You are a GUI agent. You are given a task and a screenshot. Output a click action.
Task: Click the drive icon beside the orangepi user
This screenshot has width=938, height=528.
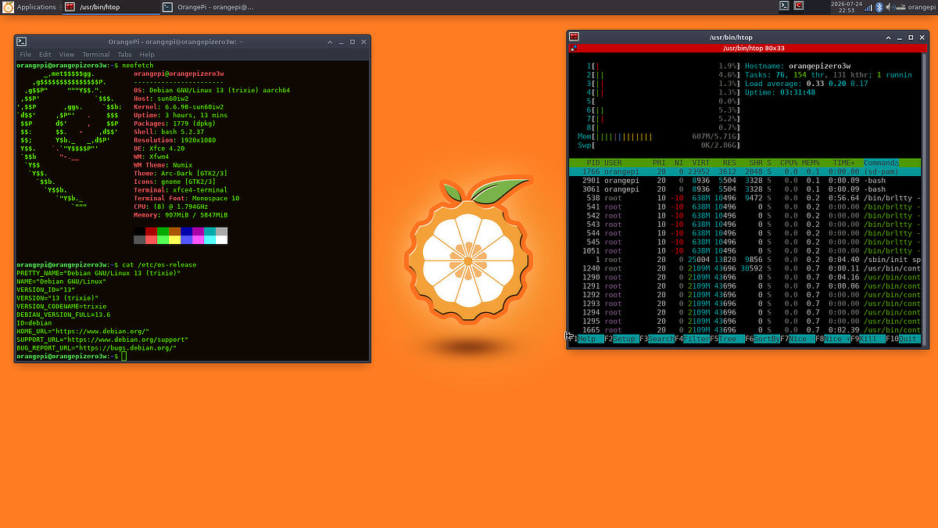tap(899, 6)
